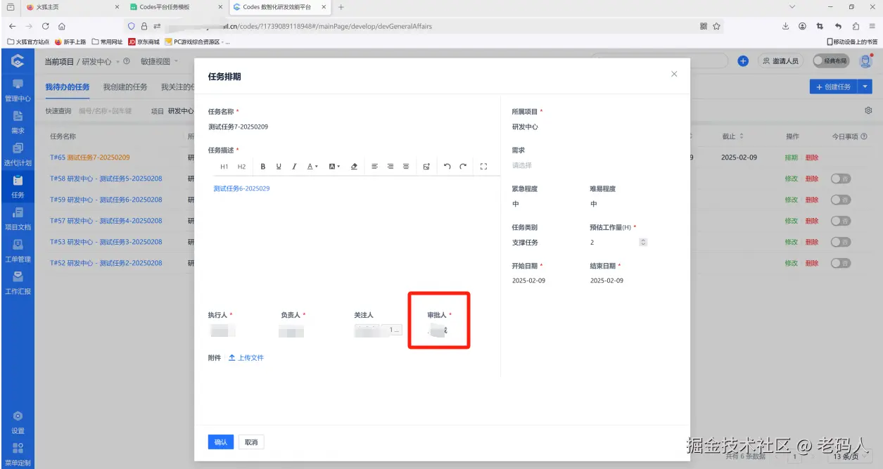Upload an attachment via 上传文件
This screenshot has height=469, width=883.
pos(246,358)
